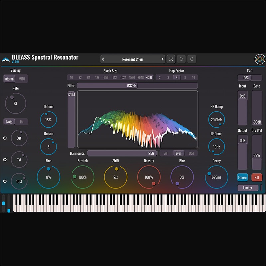This screenshot has height=266, width=266.
Task: Set Block Size to 16
Action: pyautogui.click(x=71, y=77)
